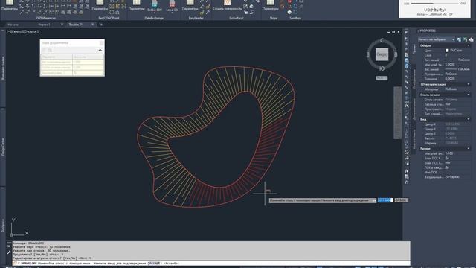Click the UCS origin icon in the viewport
Image resolution: width=476 pixels, height=268 pixels.
point(12,234)
